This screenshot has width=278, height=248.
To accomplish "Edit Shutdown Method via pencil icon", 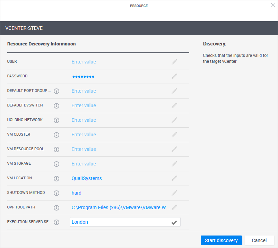I will pos(174,193).
